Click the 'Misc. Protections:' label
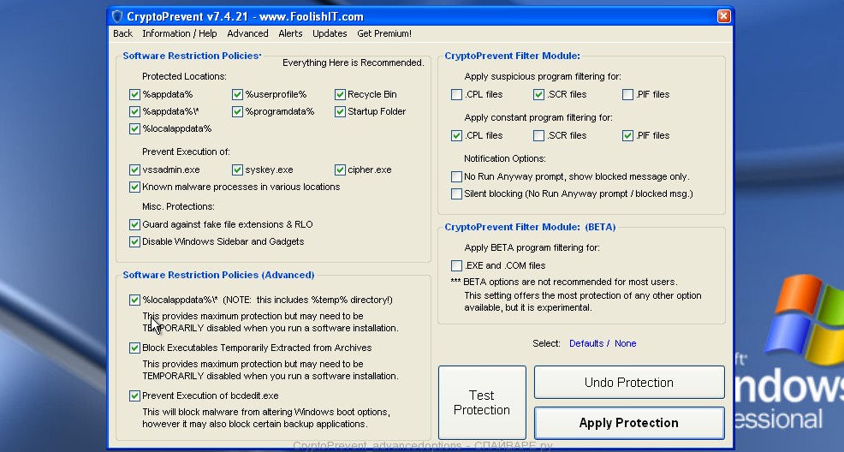Image resolution: width=844 pixels, height=452 pixels. pos(178,206)
